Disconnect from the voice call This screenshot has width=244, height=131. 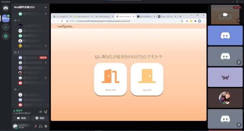pos(46,112)
